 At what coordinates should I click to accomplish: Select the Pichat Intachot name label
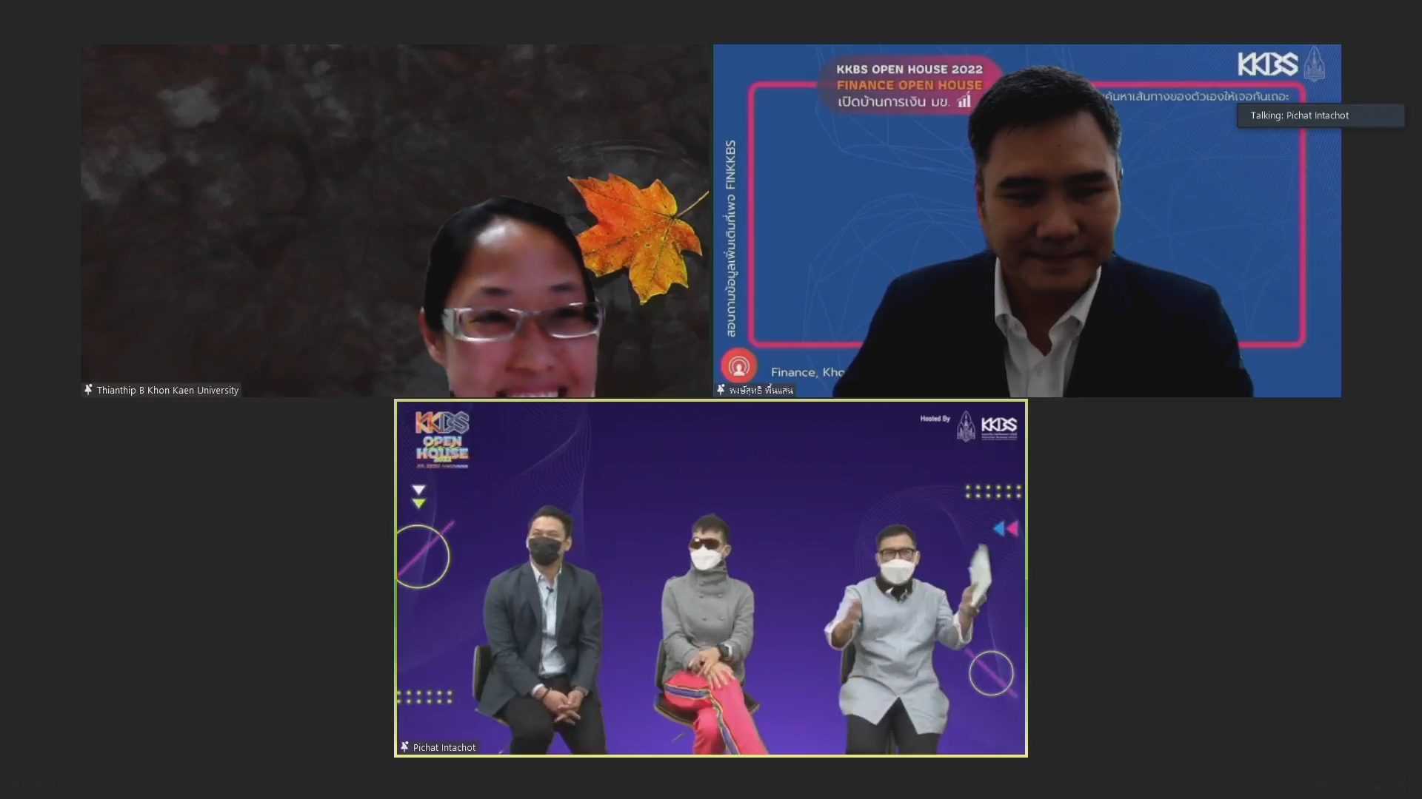click(444, 747)
